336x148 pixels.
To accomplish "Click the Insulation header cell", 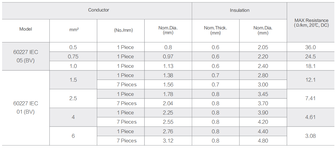I will pos(239,10).
